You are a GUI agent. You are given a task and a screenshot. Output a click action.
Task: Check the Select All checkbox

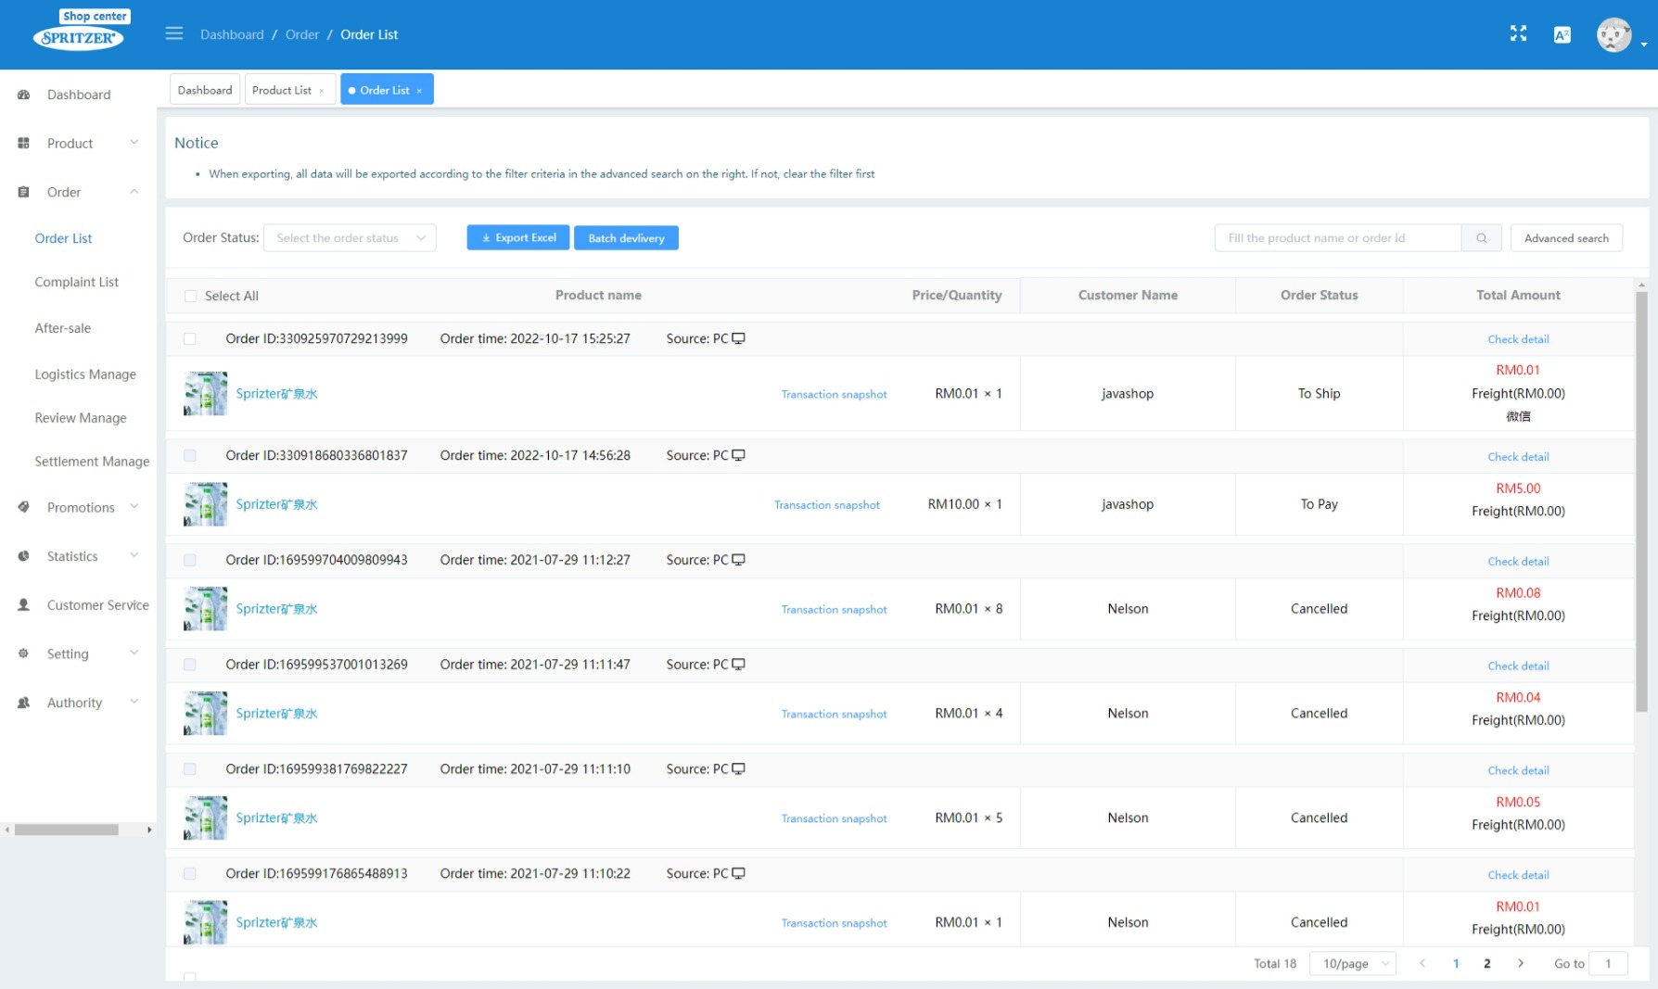tap(190, 296)
